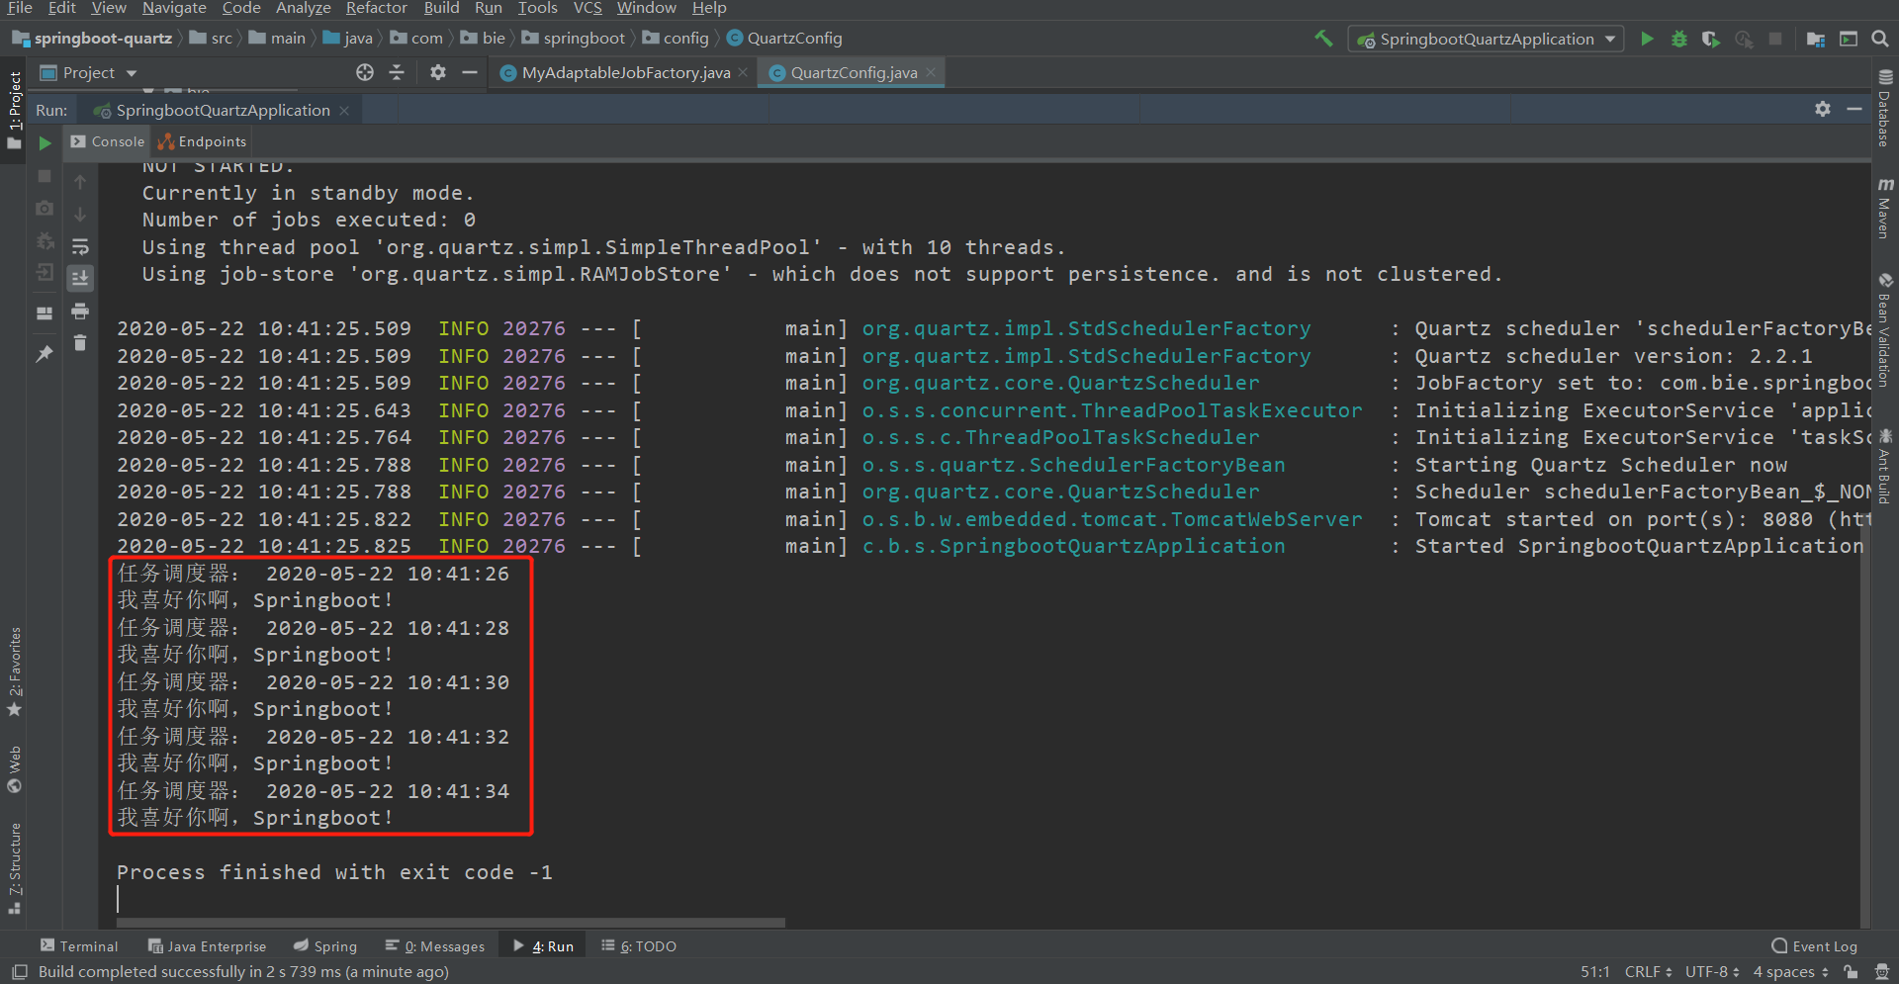
Task: Open Project Structure icon in top toolbar
Action: click(1816, 39)
